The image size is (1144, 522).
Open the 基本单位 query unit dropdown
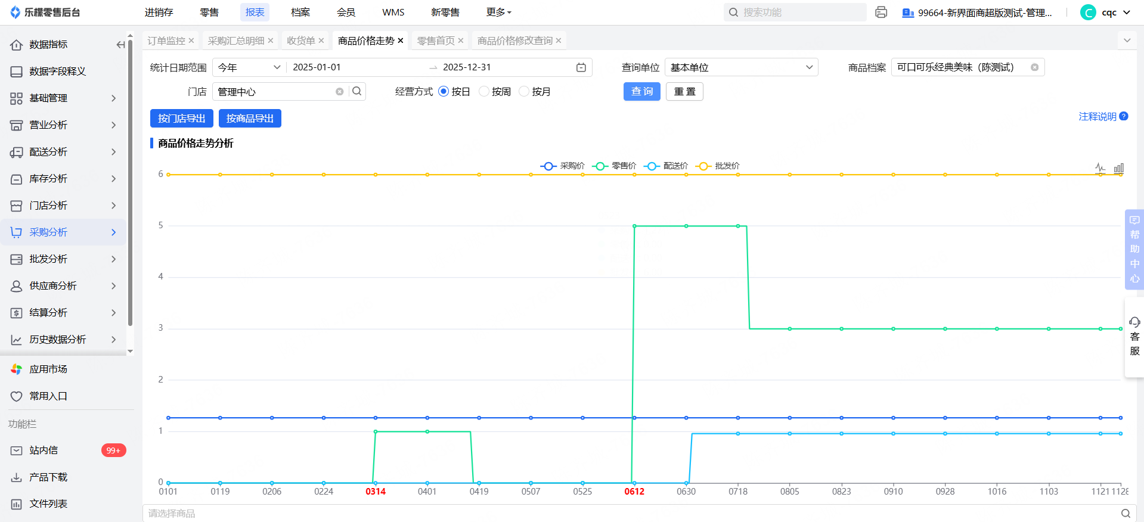tap(740, 67)
